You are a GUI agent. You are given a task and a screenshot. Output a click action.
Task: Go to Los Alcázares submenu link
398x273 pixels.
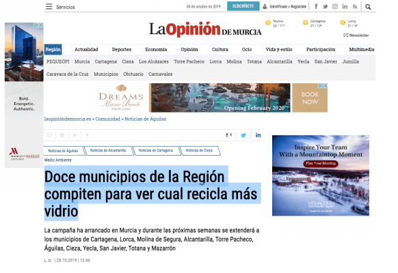click(154, 61)
